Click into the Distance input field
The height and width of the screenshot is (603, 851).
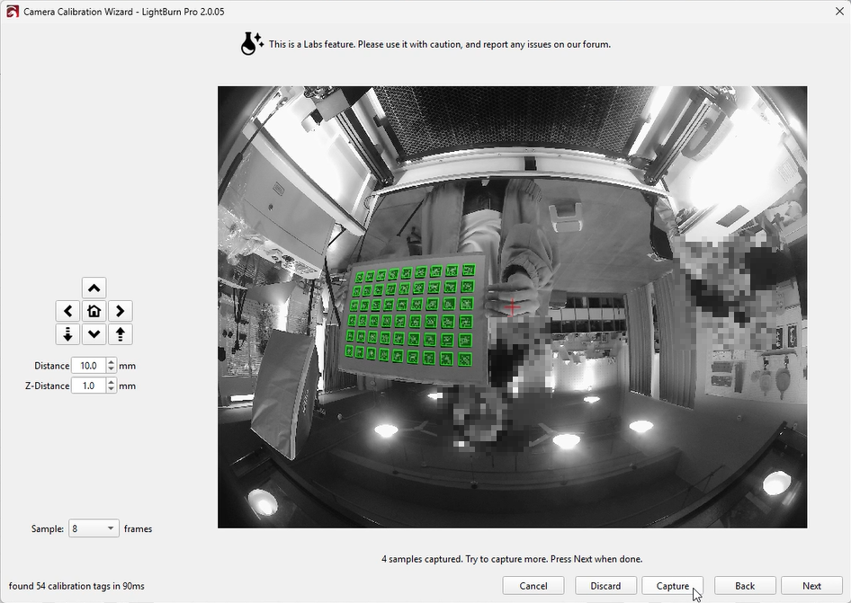tap(88, 366)
